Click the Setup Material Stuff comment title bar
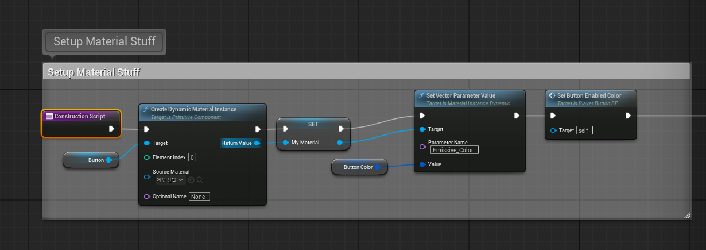 click(x=366, y=72)
